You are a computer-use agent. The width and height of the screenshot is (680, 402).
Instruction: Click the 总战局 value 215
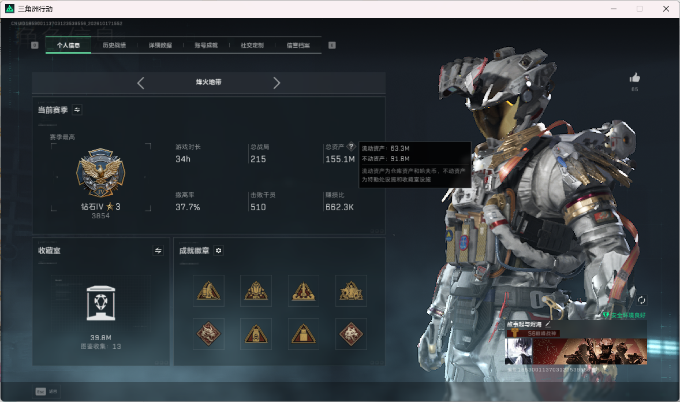258,159
